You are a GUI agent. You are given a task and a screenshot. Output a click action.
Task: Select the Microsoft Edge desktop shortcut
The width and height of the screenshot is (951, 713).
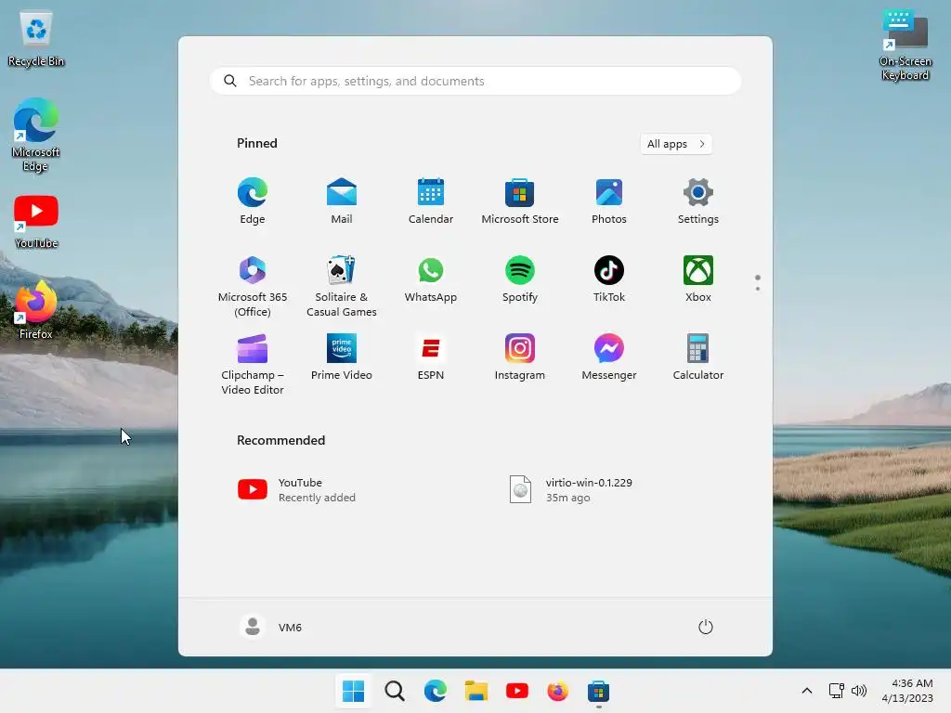(x=36, y=136)
